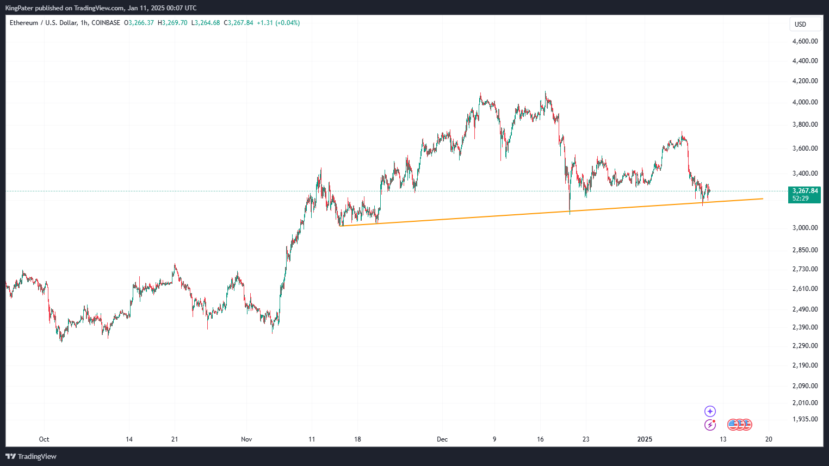The height and width of the screenshot is (466, 829).
Task: Open the lightning bolt icon with red dot
Action: tap(710, 425)
